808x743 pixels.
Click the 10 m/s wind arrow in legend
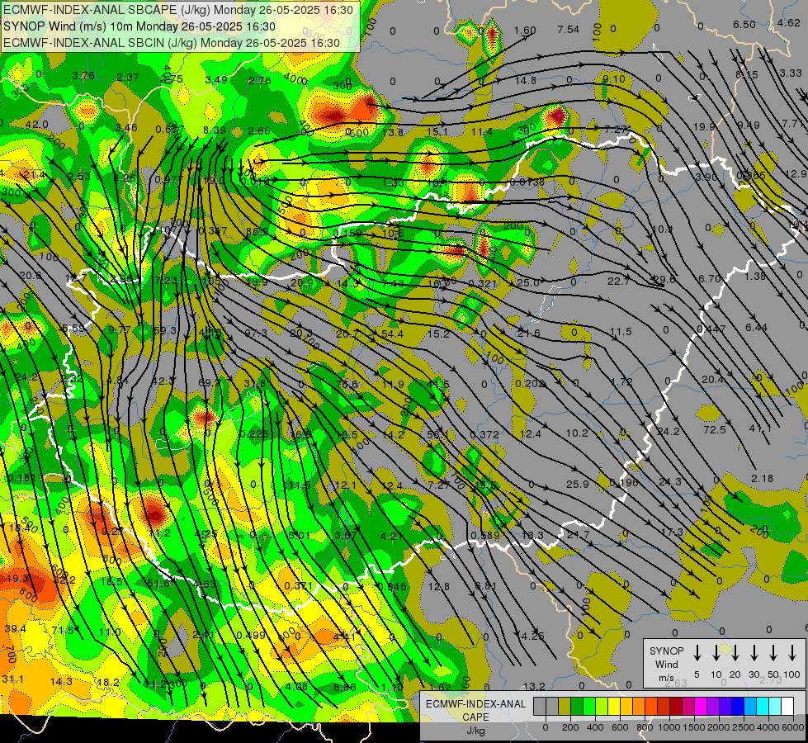[x=716, y=652]
